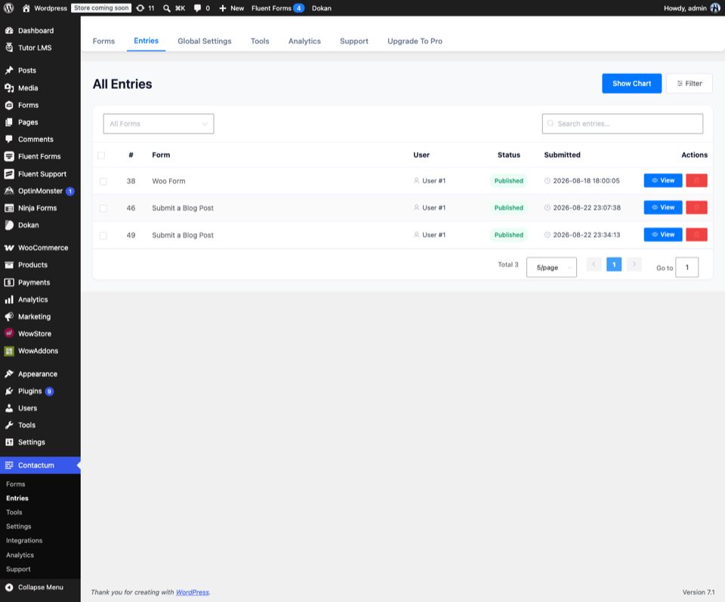
Task: Click the Dashboard icon in sidebar
Action: point(9,30)
